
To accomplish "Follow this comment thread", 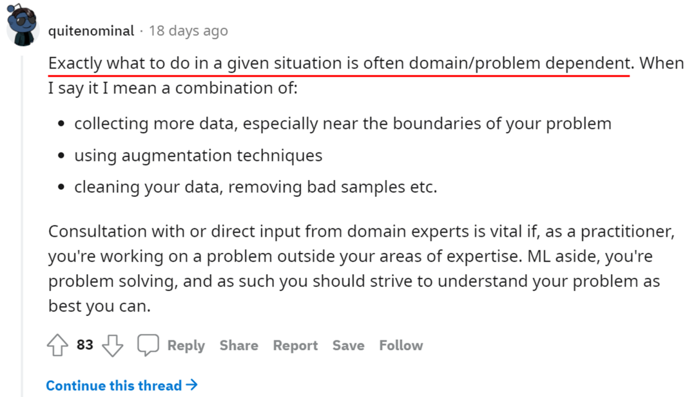I will point(401,346).
